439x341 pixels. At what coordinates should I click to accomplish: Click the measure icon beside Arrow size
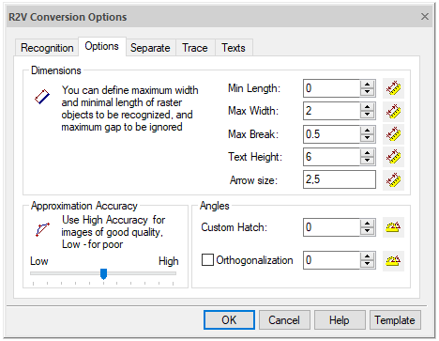coord(393,180)
